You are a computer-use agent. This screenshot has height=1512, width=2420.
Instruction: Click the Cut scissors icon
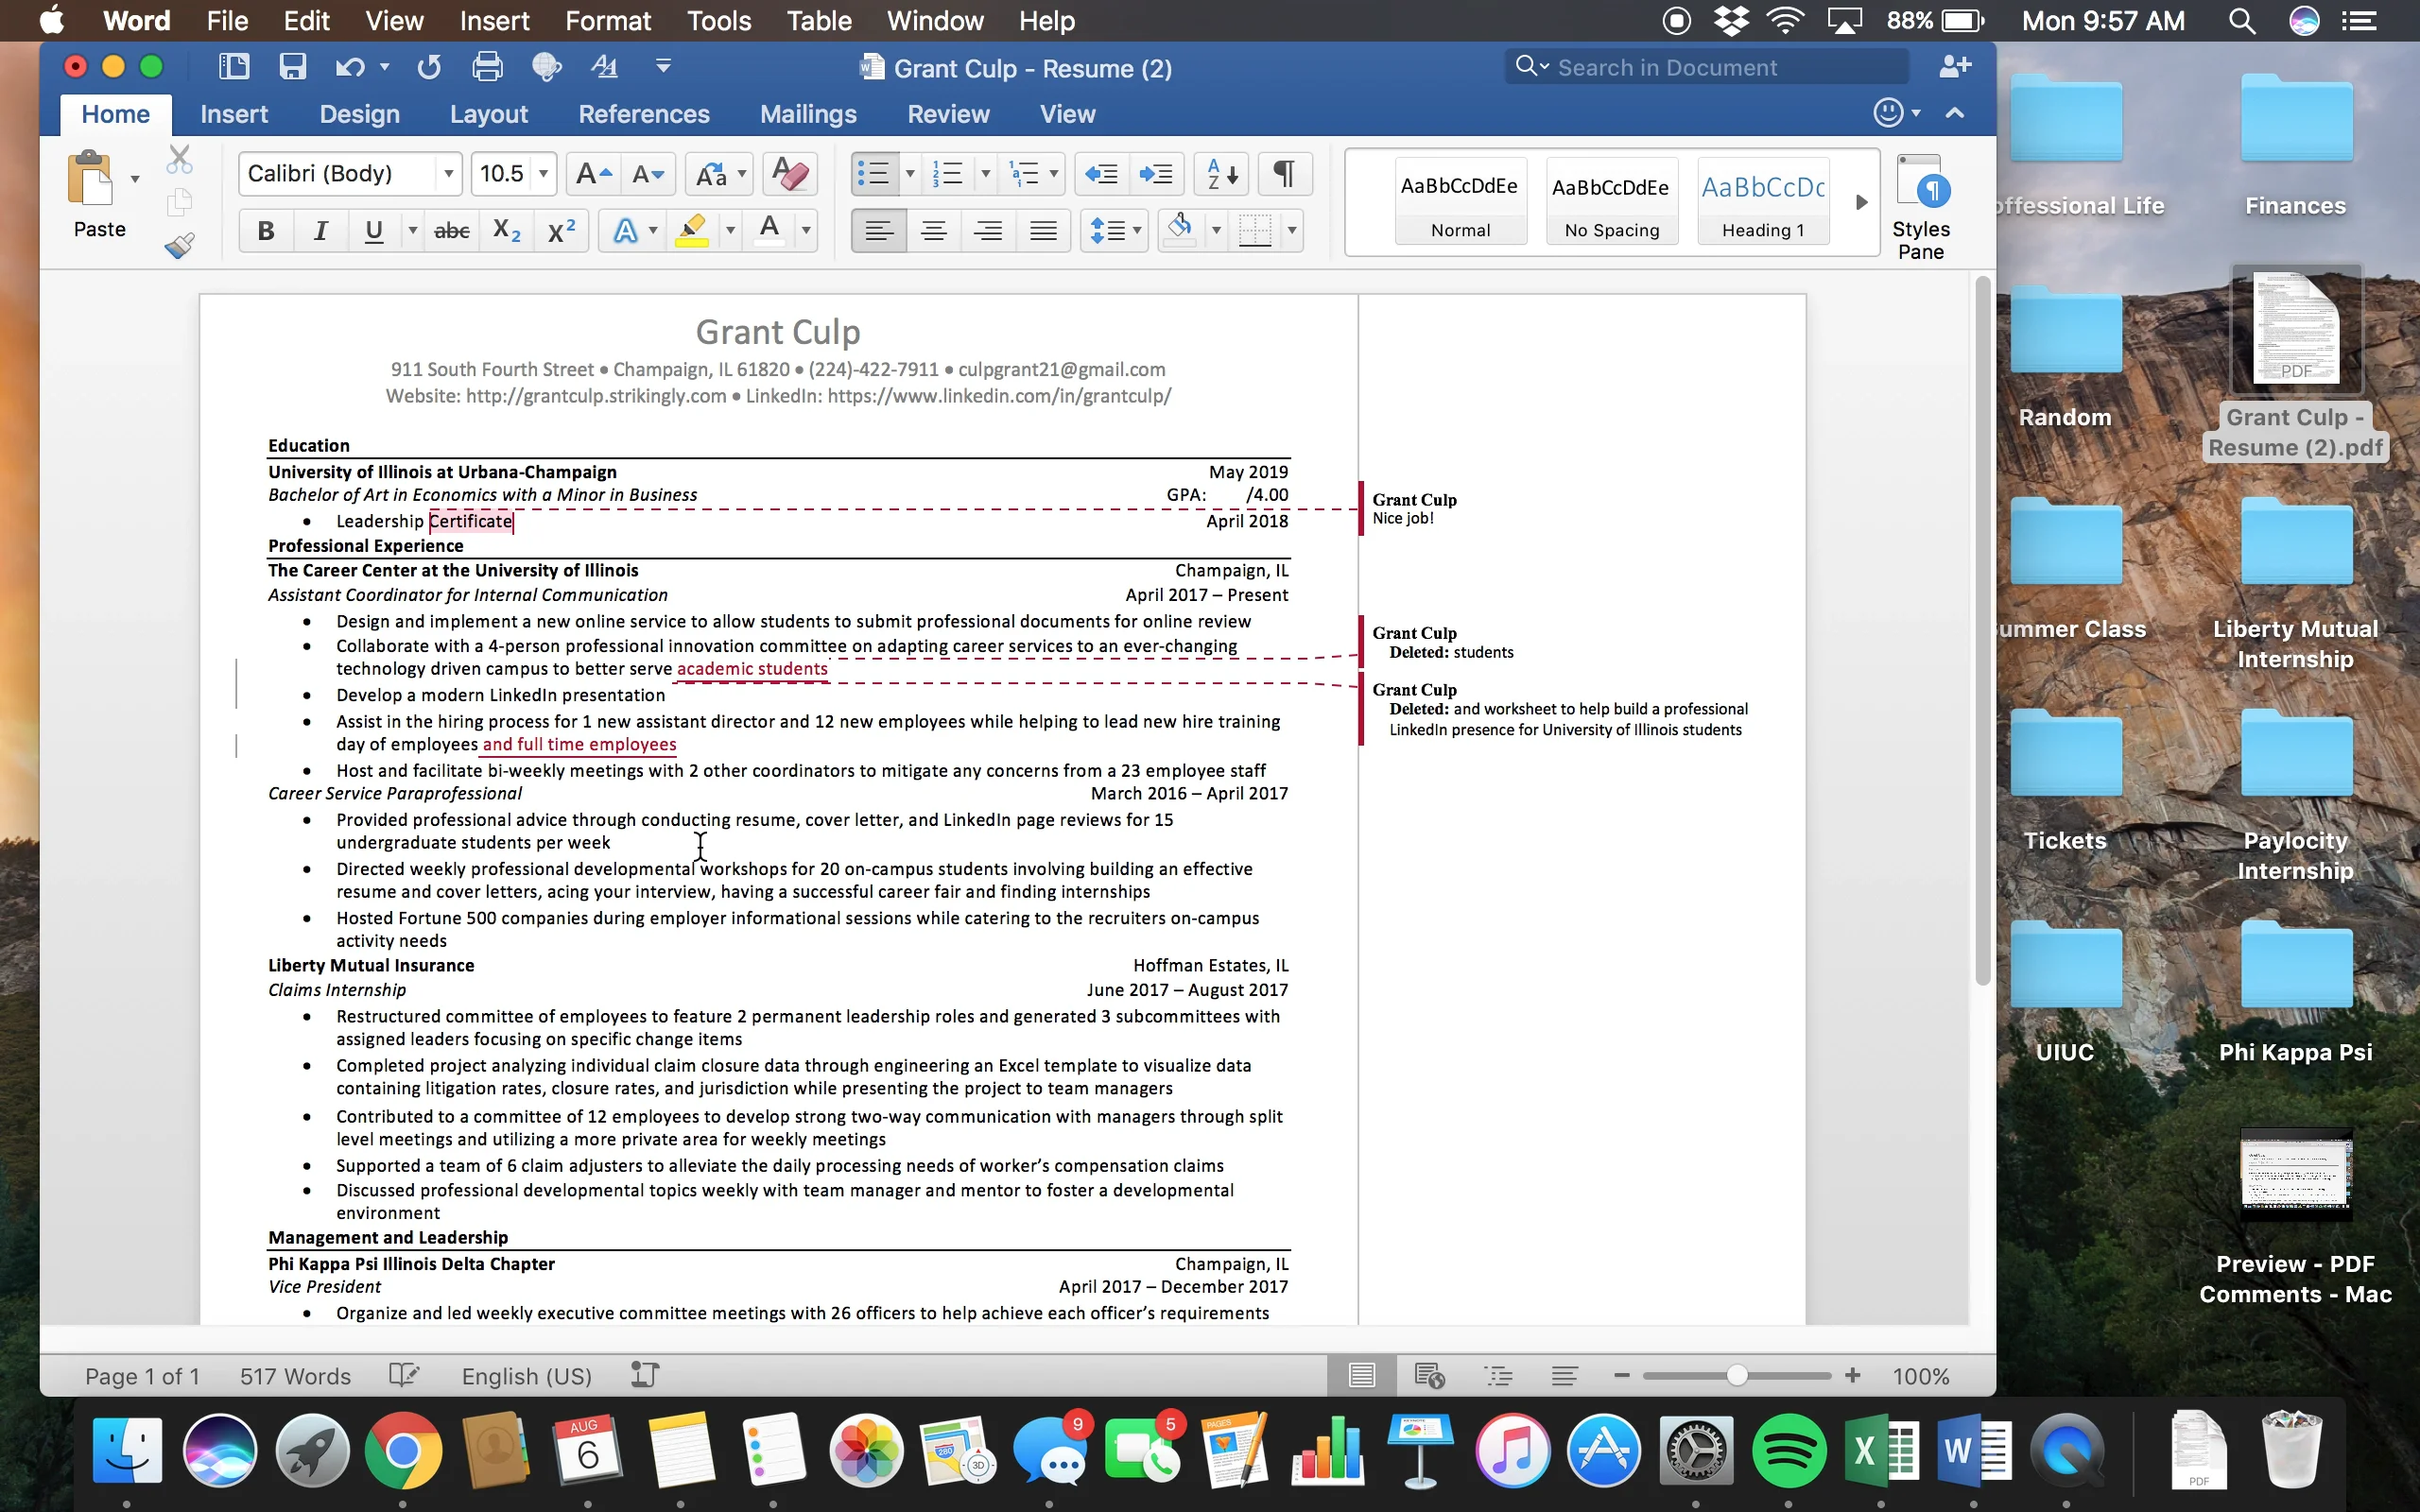click(180, 159)
